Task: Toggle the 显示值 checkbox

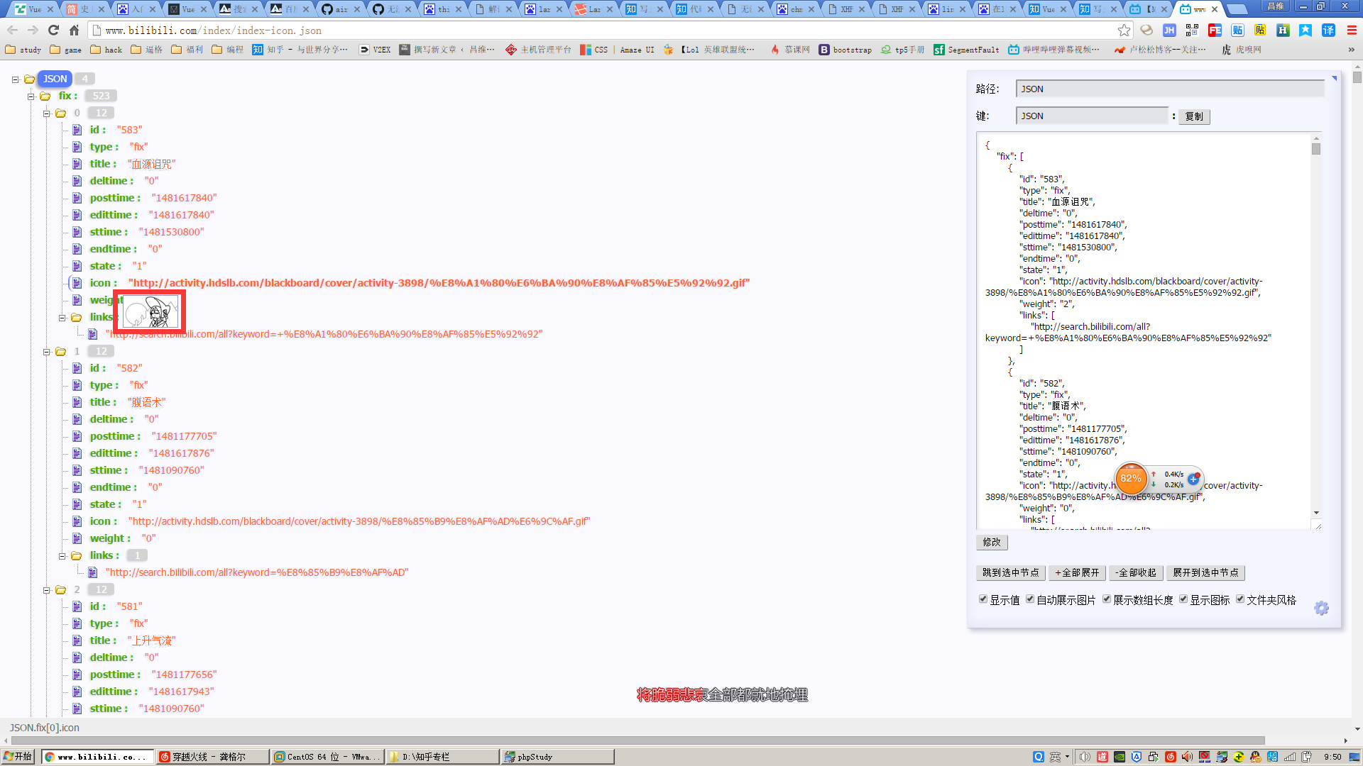Action: click(x=983, y=599)
